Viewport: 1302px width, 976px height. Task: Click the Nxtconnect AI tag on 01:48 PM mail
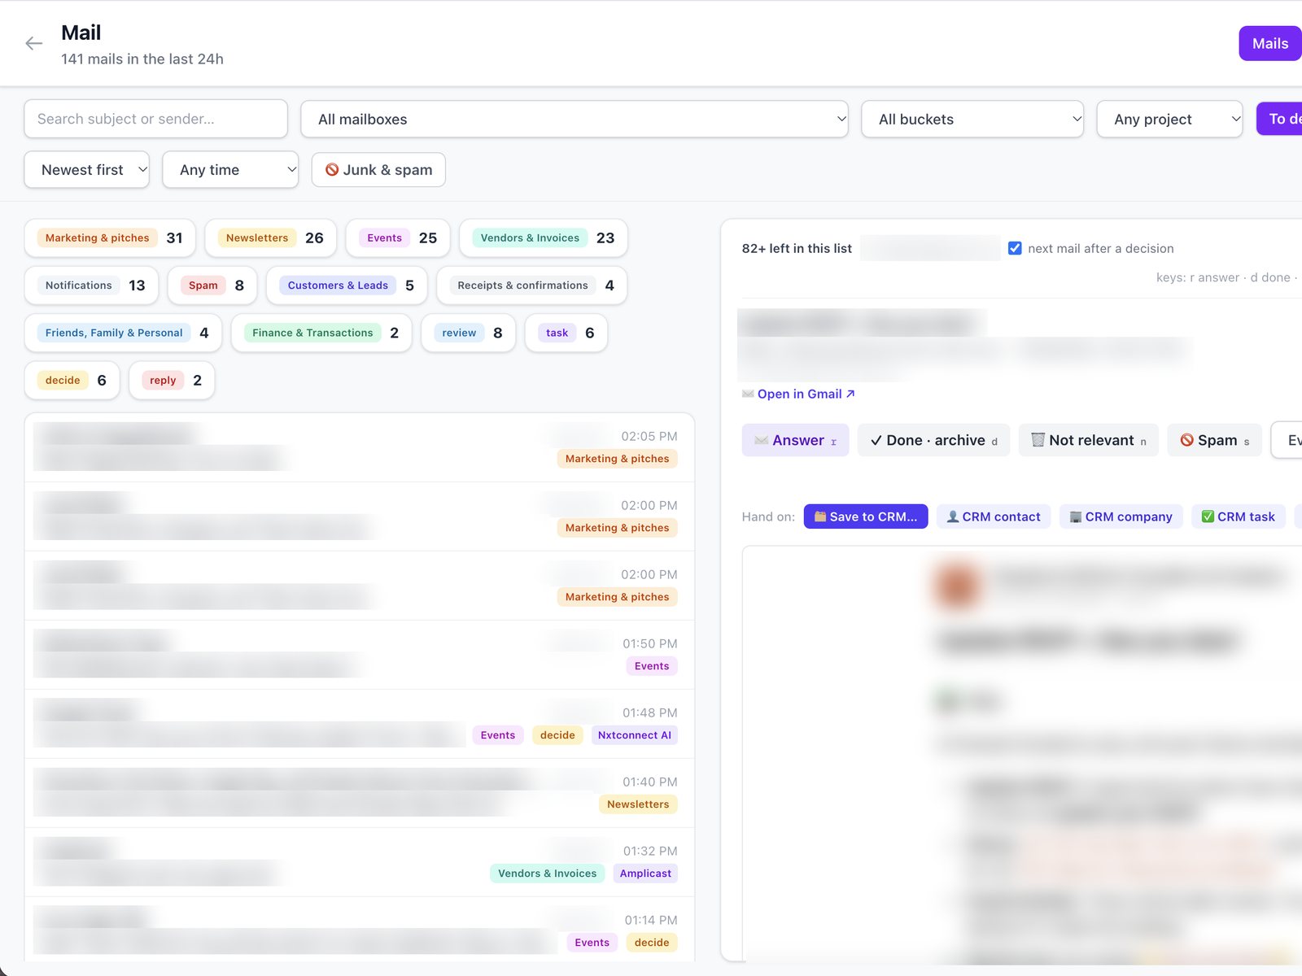click(635, 735)
